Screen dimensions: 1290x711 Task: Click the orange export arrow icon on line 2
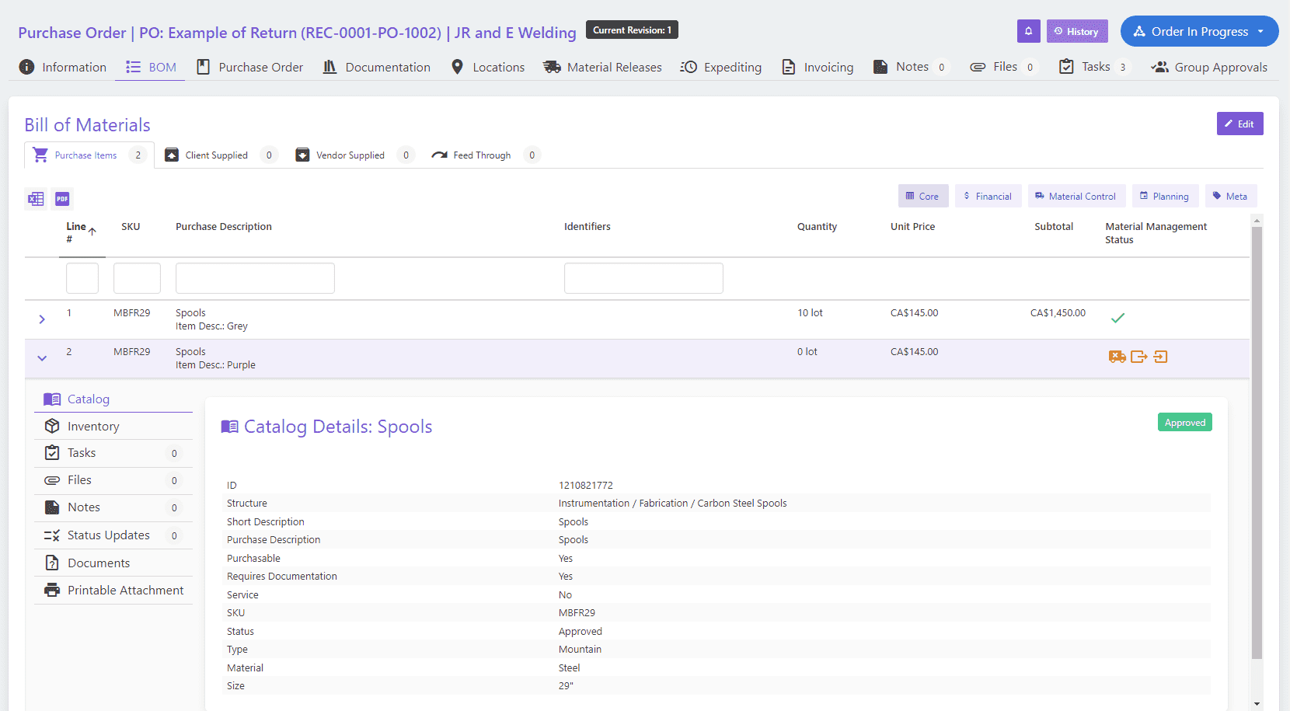[x=1139, y=357]
